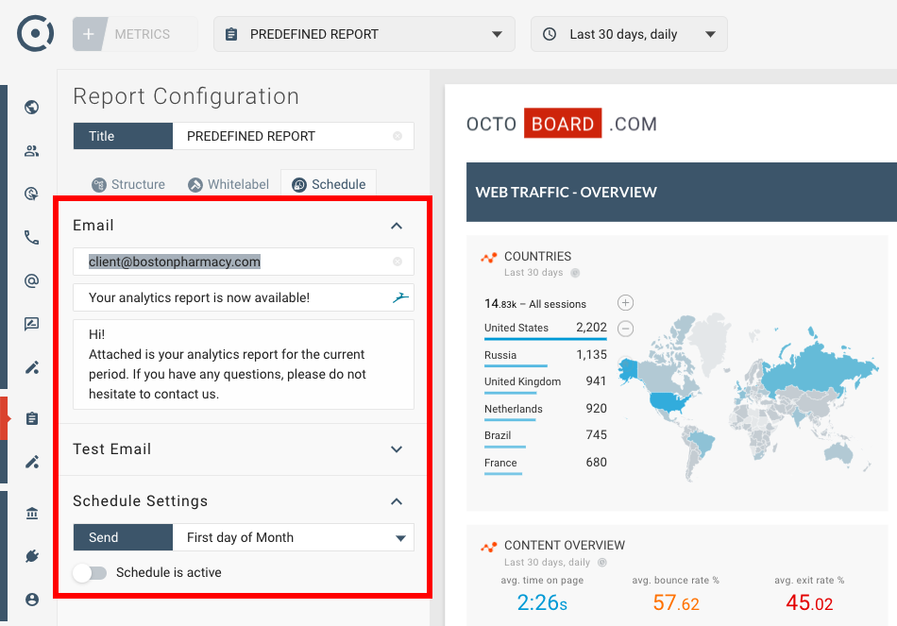
Task: Open the bank building icon in the sidebar
Action: [x=32, y=513]
